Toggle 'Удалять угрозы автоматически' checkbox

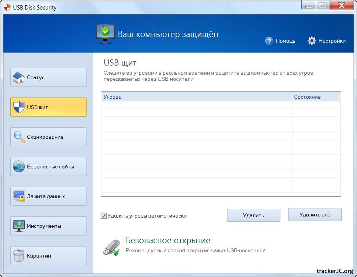click(x=104, y=216)
